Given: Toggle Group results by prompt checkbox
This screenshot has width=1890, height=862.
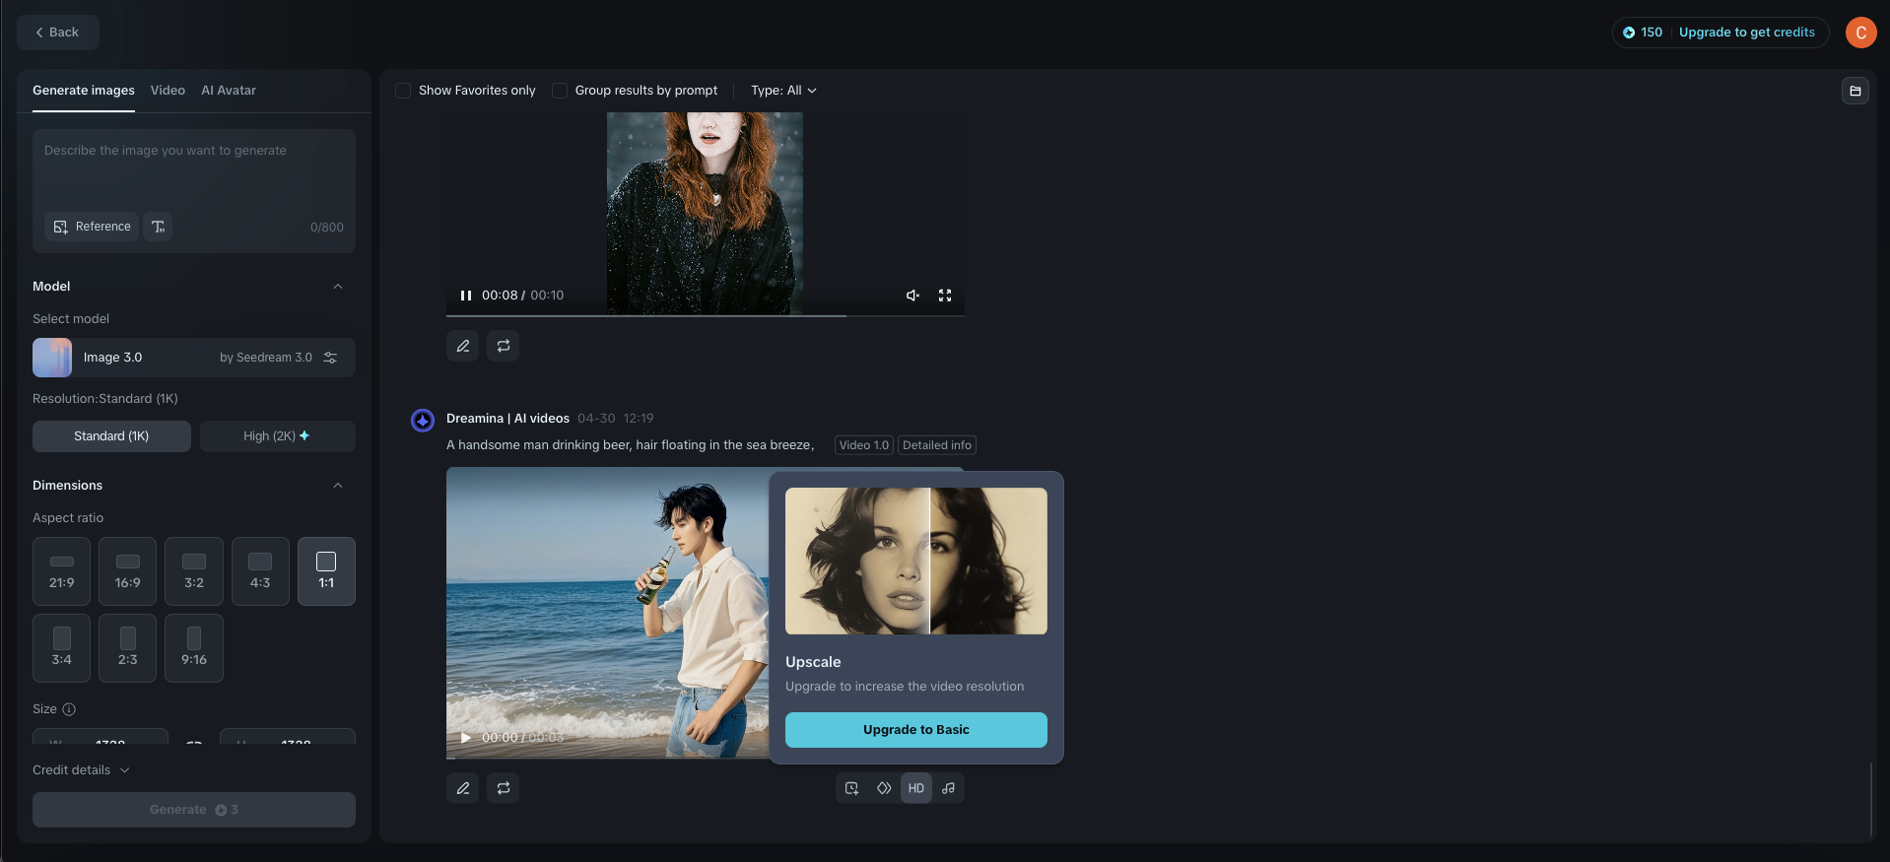Looking at the screenshot, I should click(560, 91).
